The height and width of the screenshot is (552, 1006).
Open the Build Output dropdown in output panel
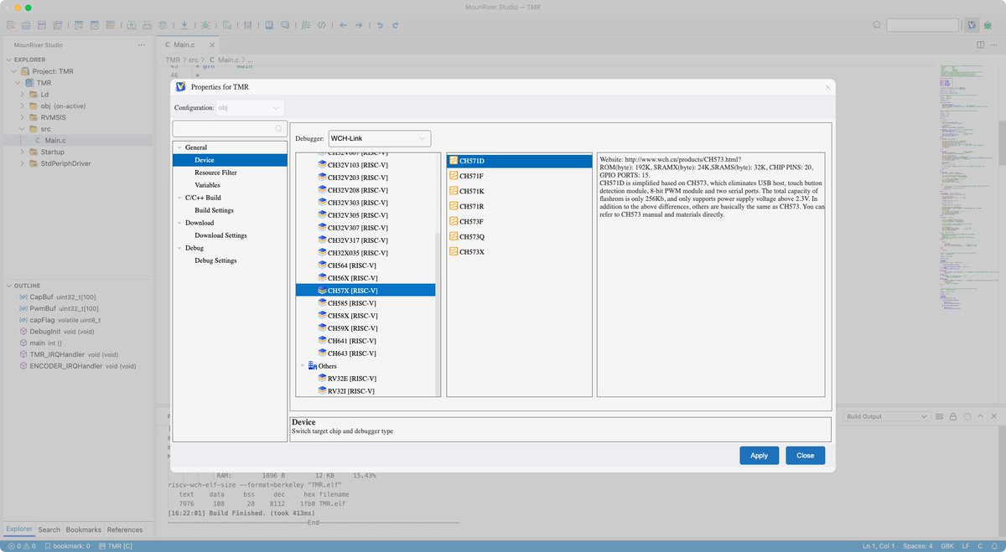click(x=888, y=416)
